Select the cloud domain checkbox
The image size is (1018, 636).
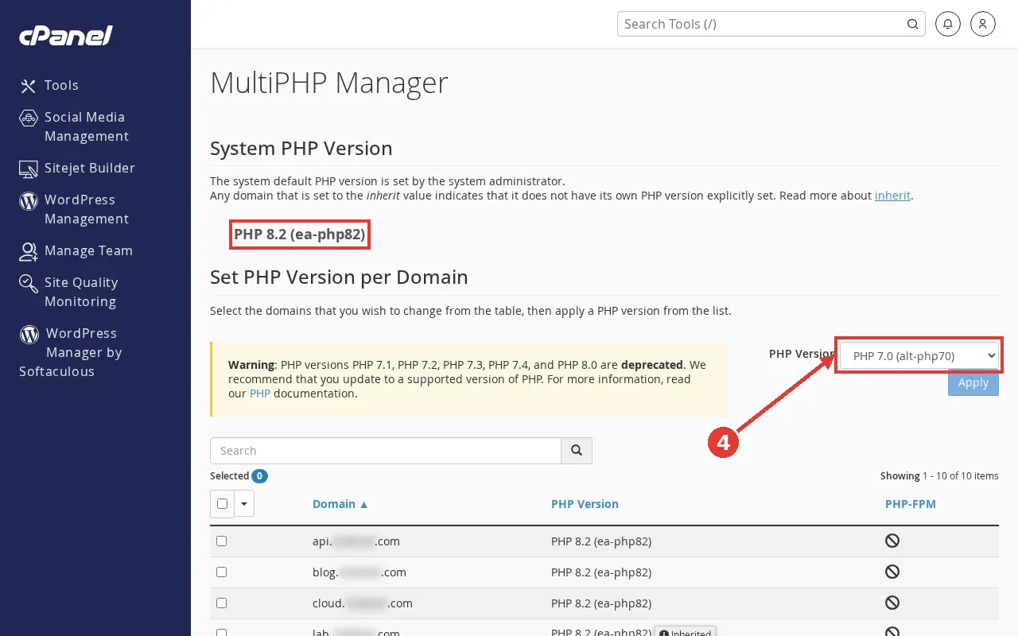tap(222, 603)
